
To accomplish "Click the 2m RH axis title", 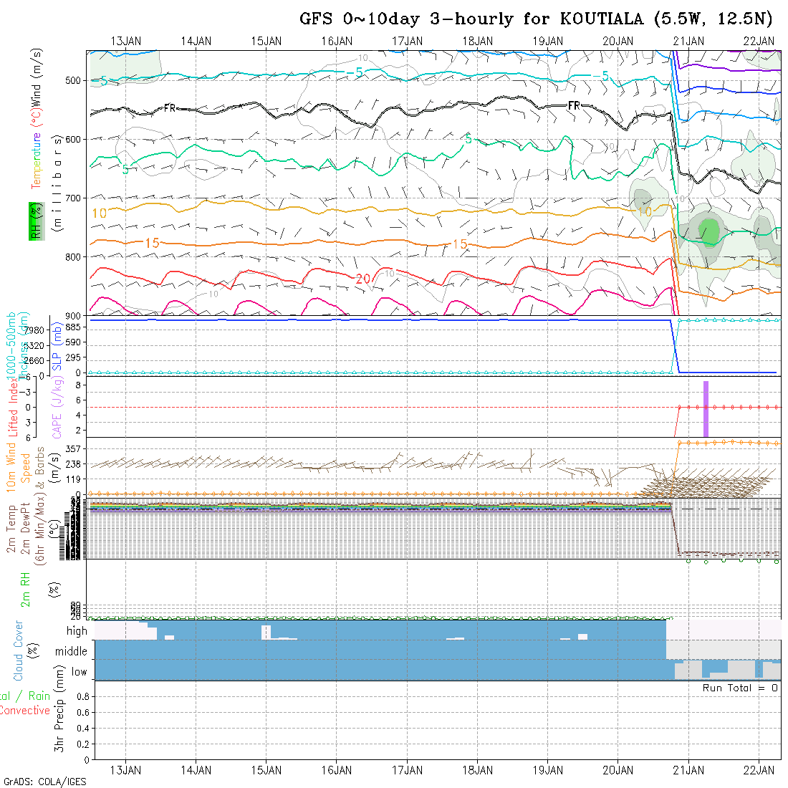I will point(26,590).
